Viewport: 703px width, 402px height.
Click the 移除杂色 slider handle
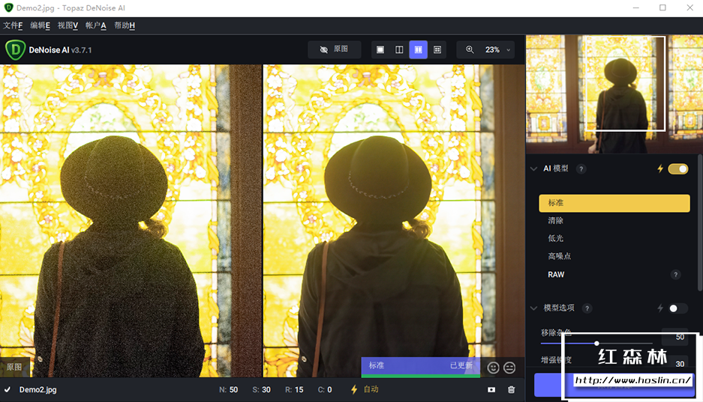point(596,344)
